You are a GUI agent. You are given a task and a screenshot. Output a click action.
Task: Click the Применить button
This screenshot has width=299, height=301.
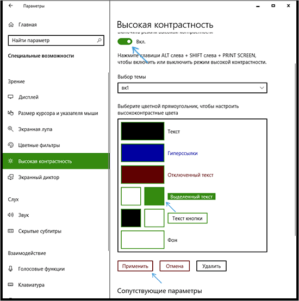pos(135,266)
